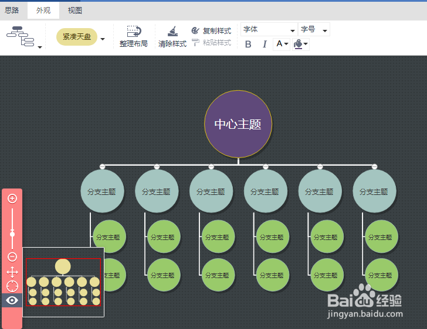This screenshot has height=329, width=427.
Task: Select the 紧凑天盘 theme style
Action: [x=77, y=37]
